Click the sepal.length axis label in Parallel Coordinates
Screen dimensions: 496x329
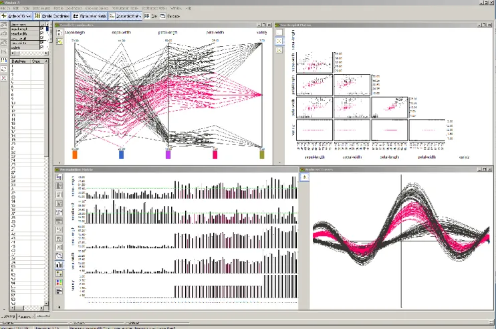[x=75, y=32]
